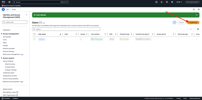Open the top bar settings gear
Image resolution: width=202 pixels, height=100 pixels.
point(172,2)
